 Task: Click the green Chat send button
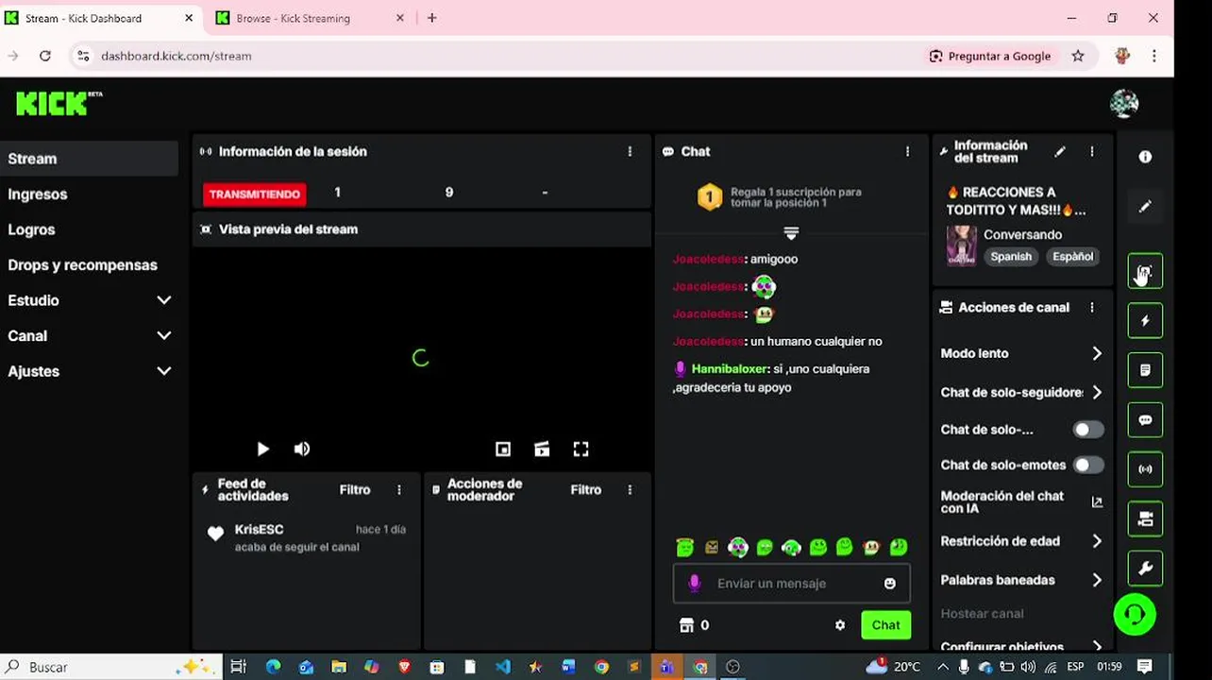pyautogui.click(x=885, y=625)
